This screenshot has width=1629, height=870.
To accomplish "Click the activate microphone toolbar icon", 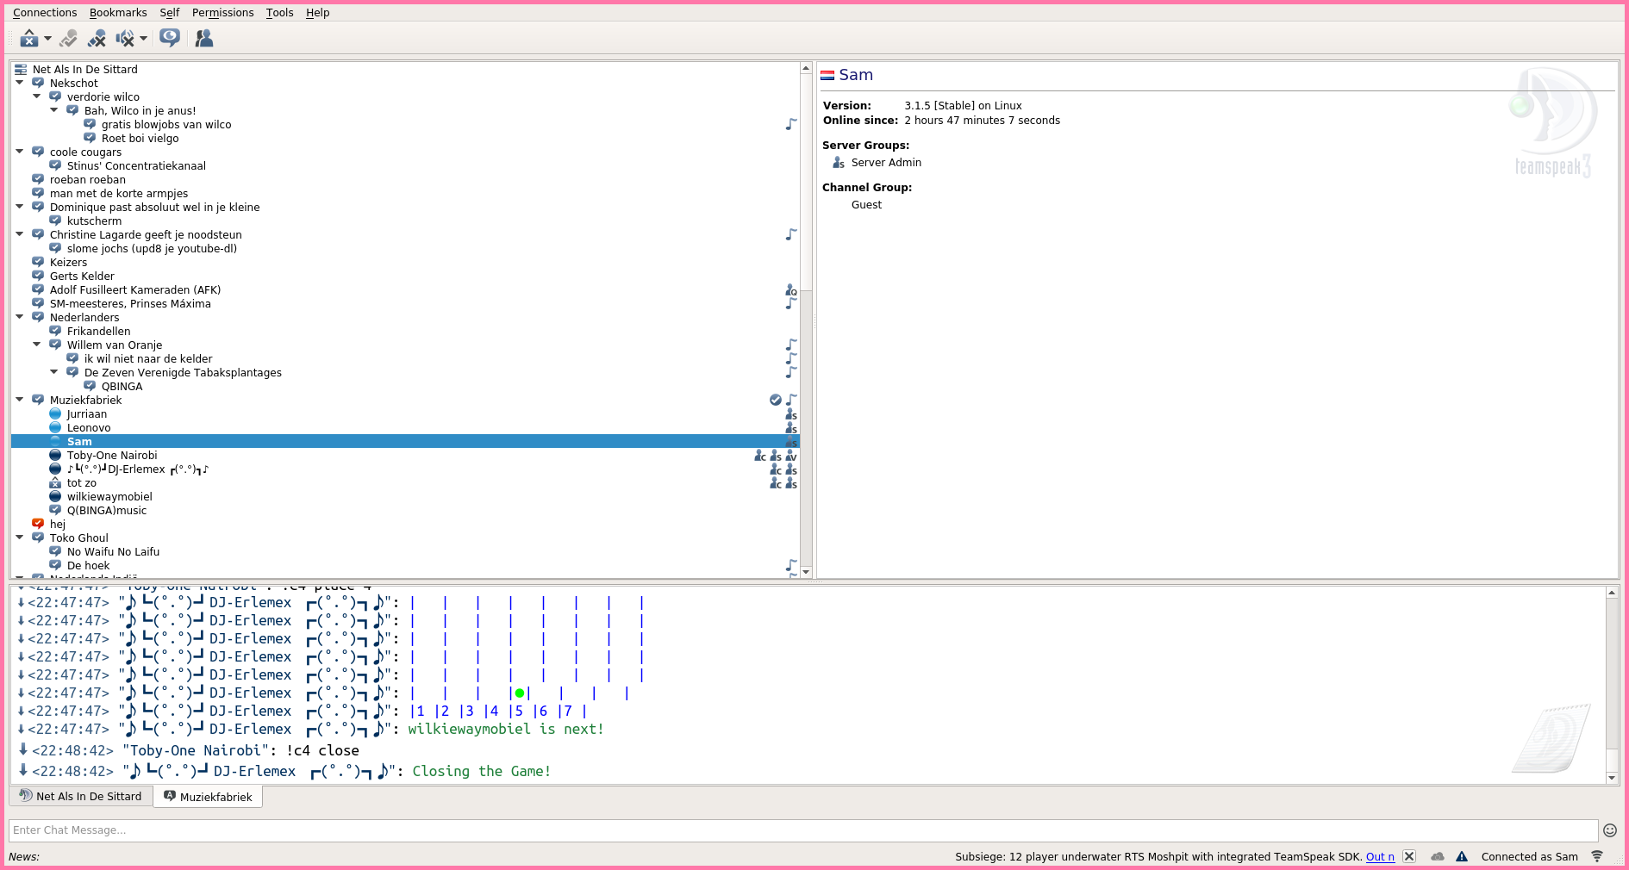I will tap(69, 39).
